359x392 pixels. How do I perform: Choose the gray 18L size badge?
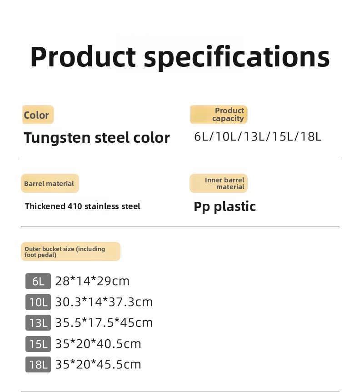tap(38, 365)
